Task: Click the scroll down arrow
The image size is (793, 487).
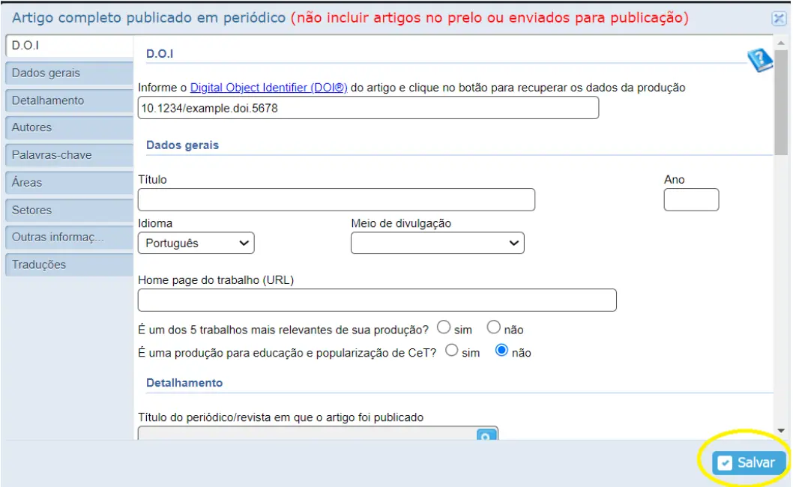Action: point(780,431)
